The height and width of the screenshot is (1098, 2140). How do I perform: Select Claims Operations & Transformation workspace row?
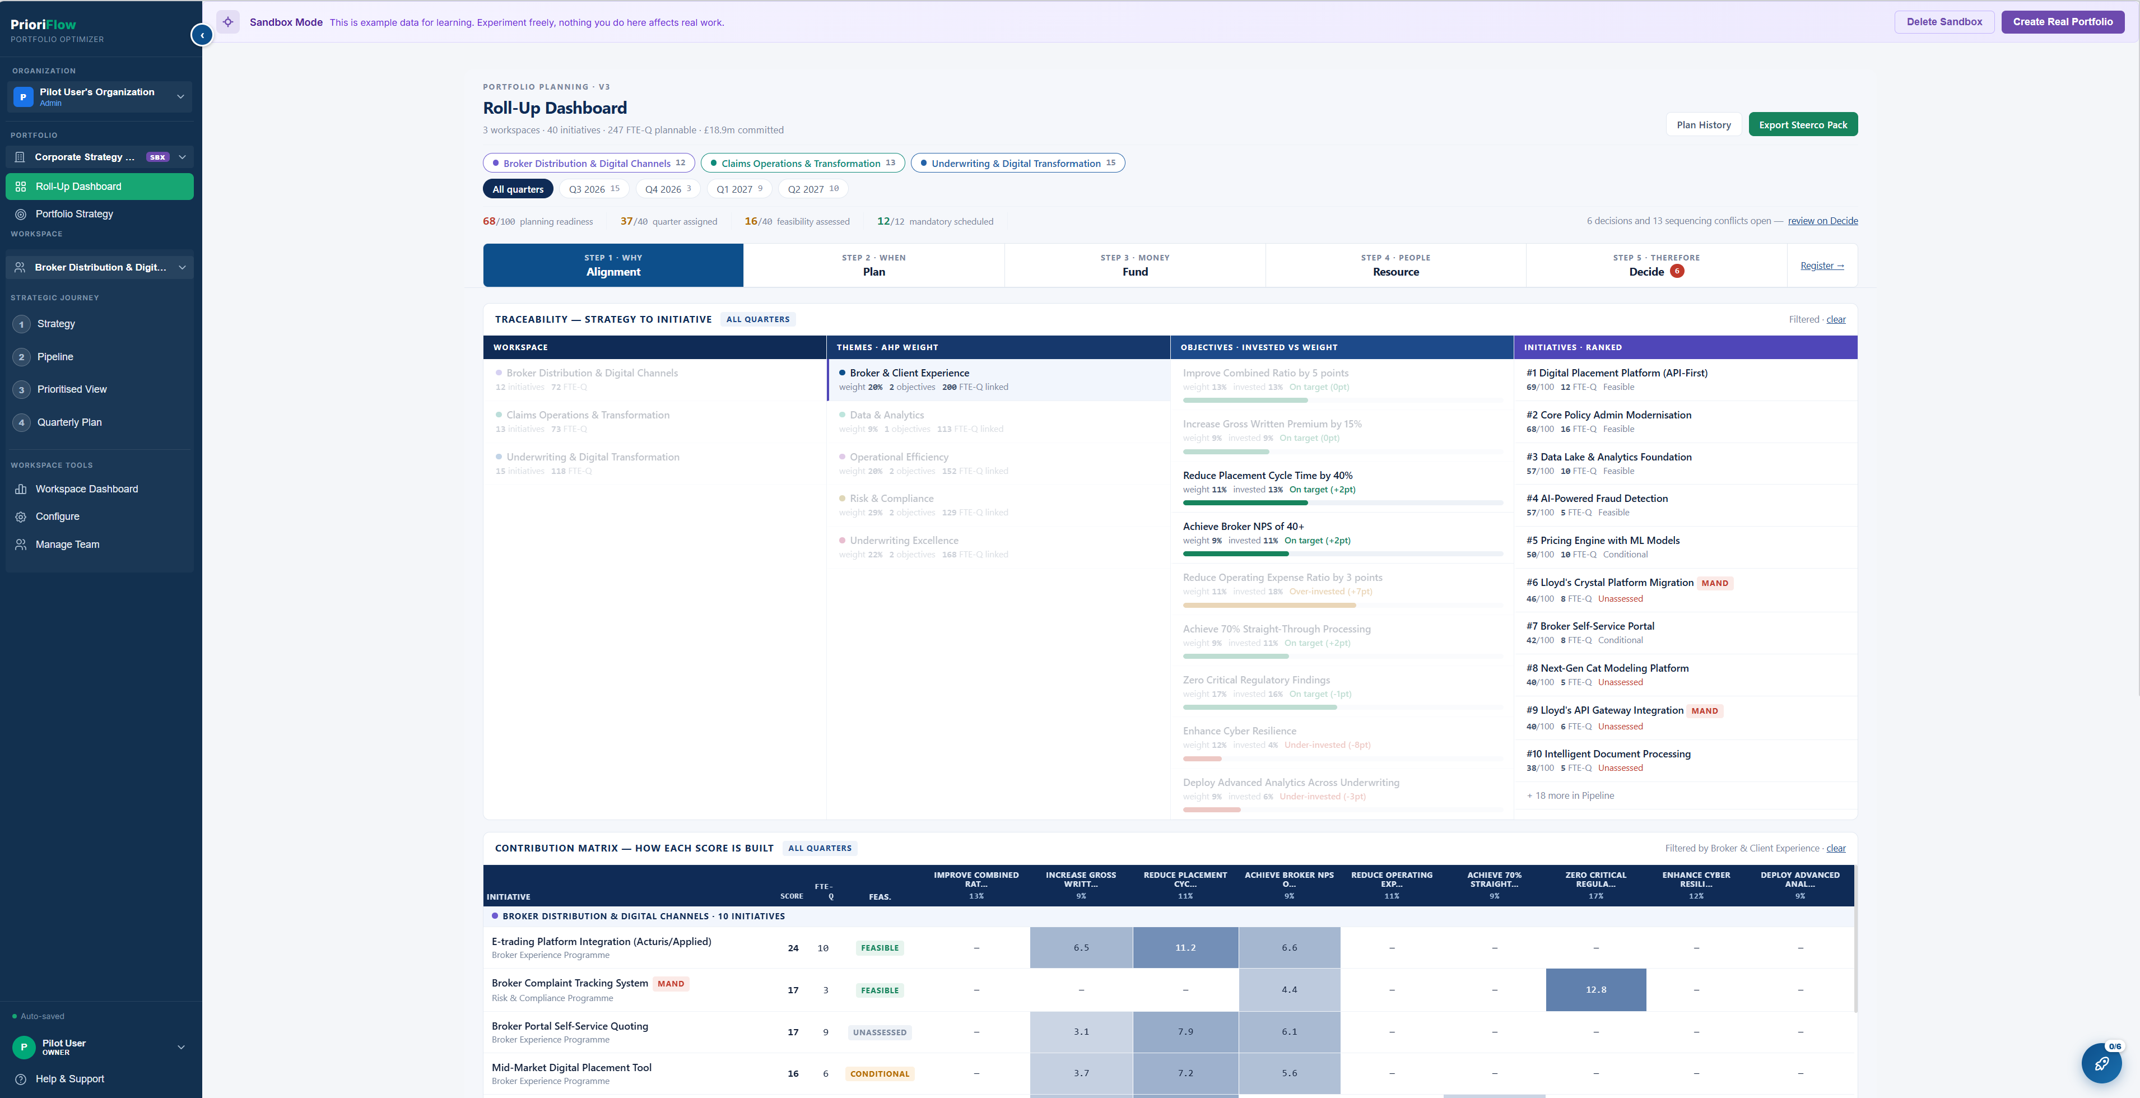click(x=655, y=422)
